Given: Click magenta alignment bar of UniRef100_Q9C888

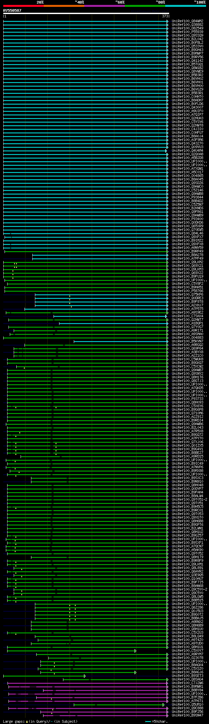Looking at the screenshot, I should click(88, 708).
